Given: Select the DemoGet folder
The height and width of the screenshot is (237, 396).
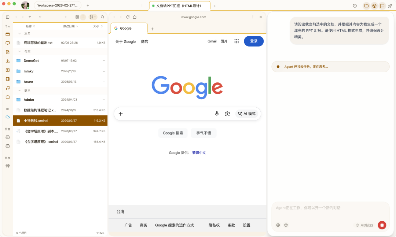Looking at the screenshot, I should coord(60,60).
